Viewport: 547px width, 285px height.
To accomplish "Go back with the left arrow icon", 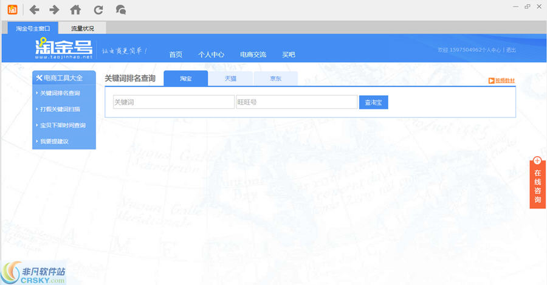I will click(x=34, y=10).
